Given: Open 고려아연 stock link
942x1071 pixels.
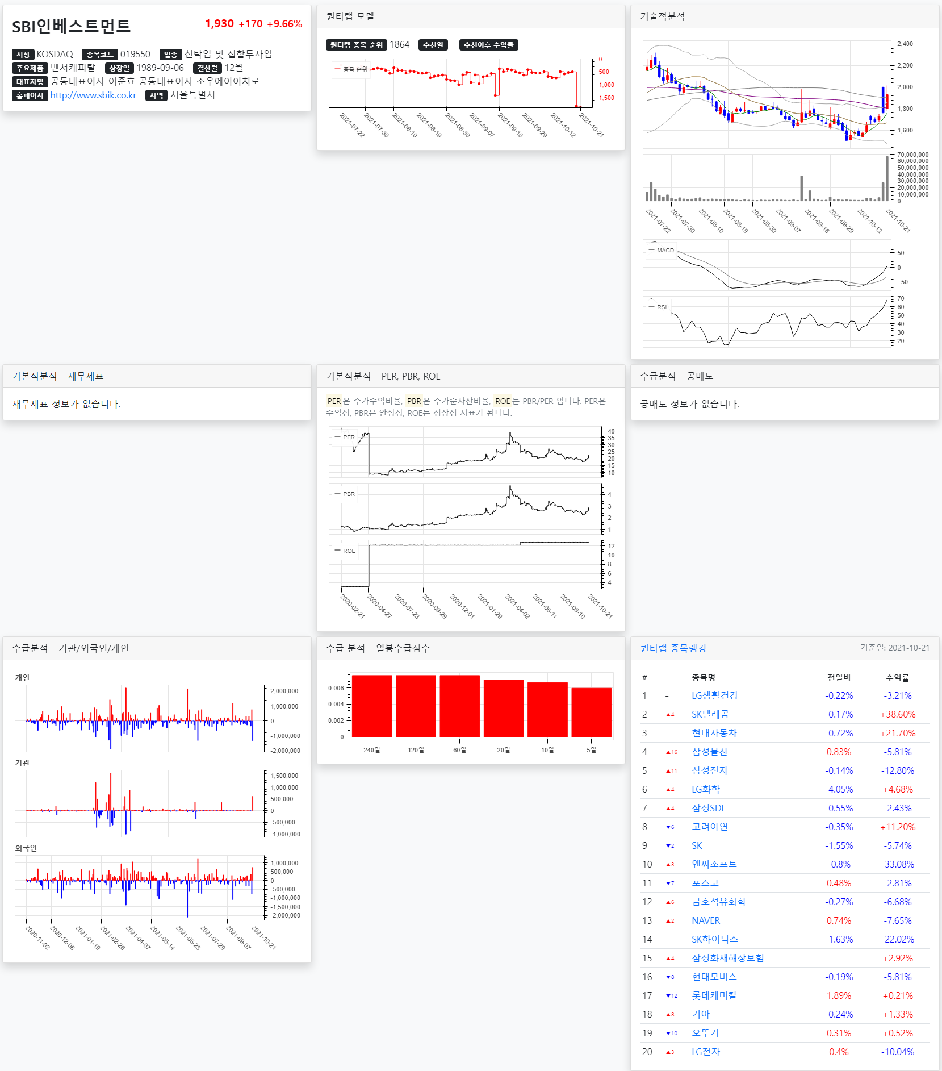Looking at the screenshot, I should point(709,827).
